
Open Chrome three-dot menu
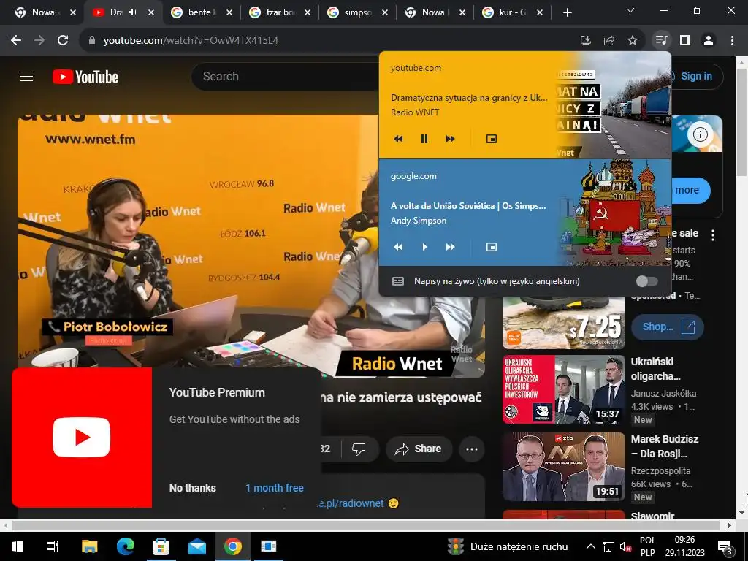coord(732,40)
